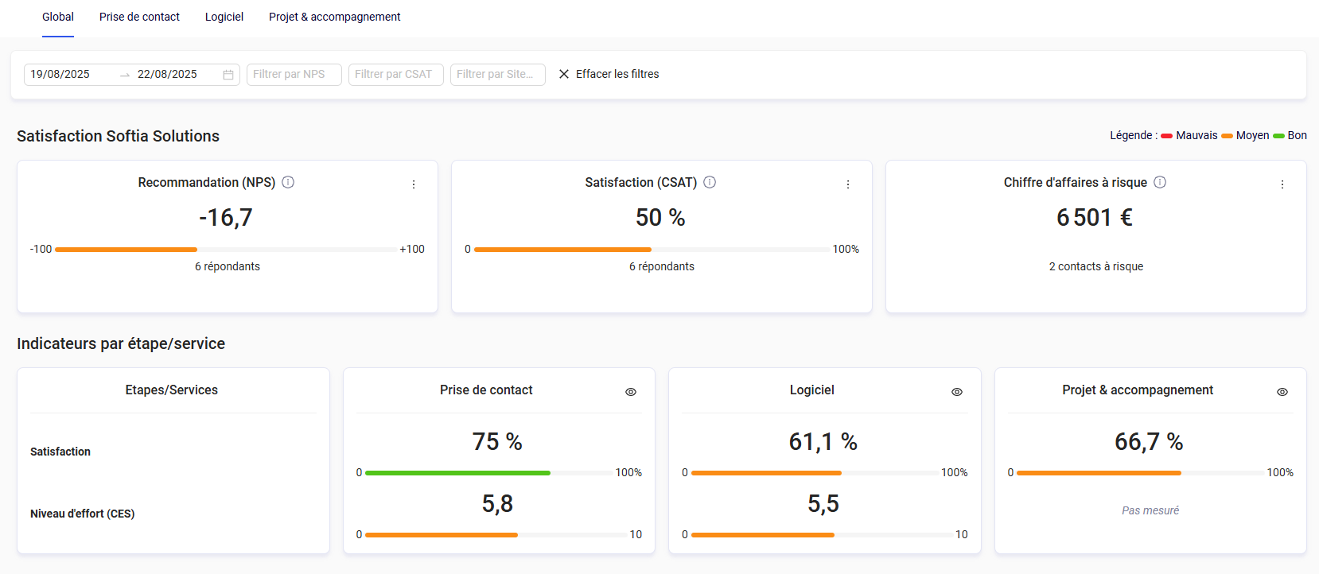1319x574 pixels.
Task: Click the info icon beside Recommandation (NPS)
Action: [288, 182]
